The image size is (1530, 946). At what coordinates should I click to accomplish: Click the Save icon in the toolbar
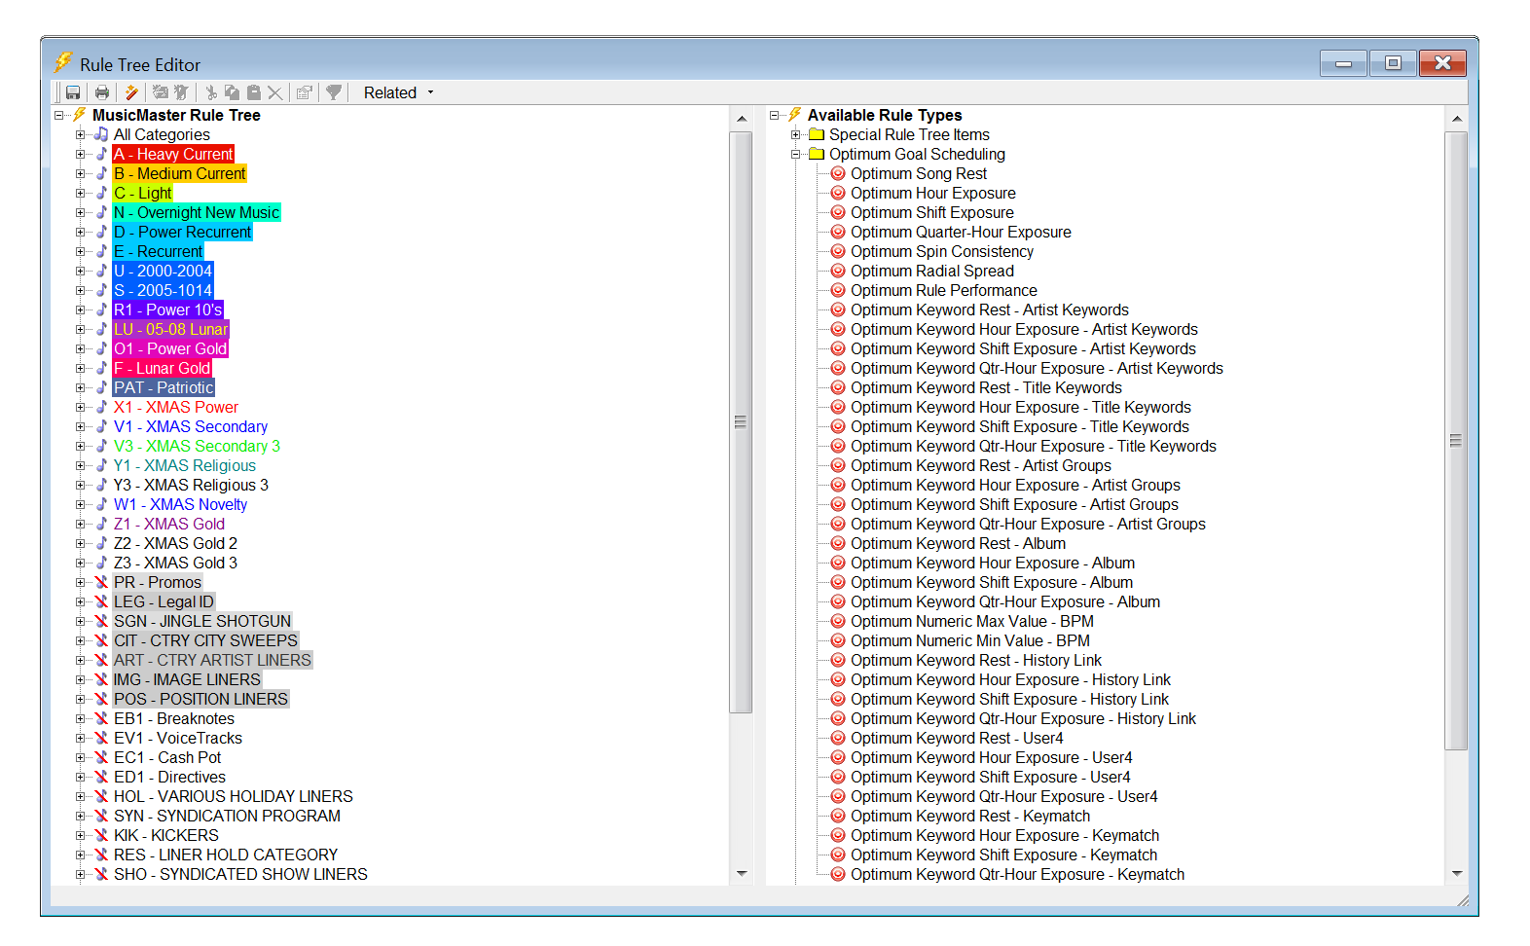click(73, 92)
